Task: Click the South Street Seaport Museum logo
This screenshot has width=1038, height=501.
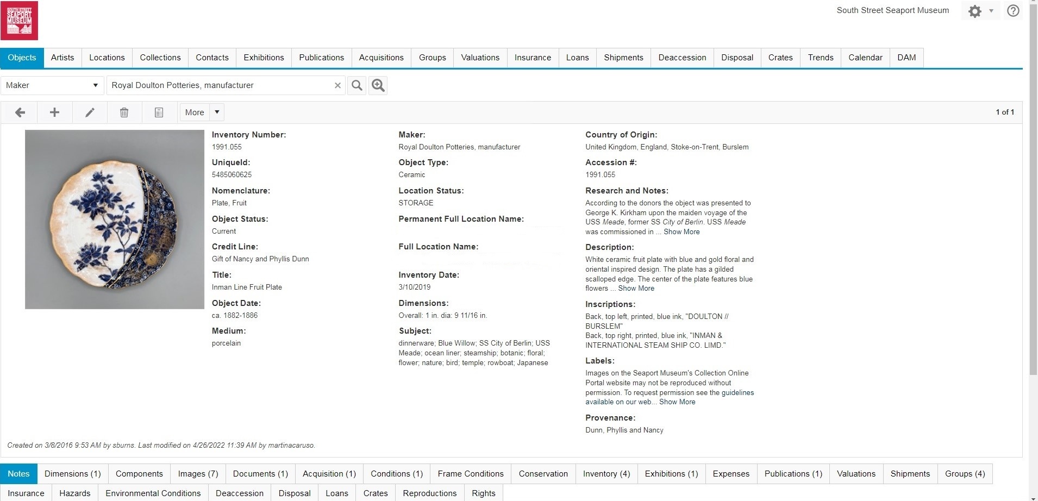Action: click(20, 21)
